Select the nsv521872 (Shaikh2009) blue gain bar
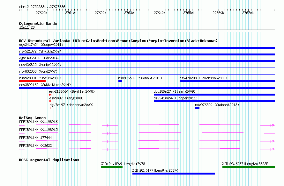Screen dimensions: 284x186 147,54
